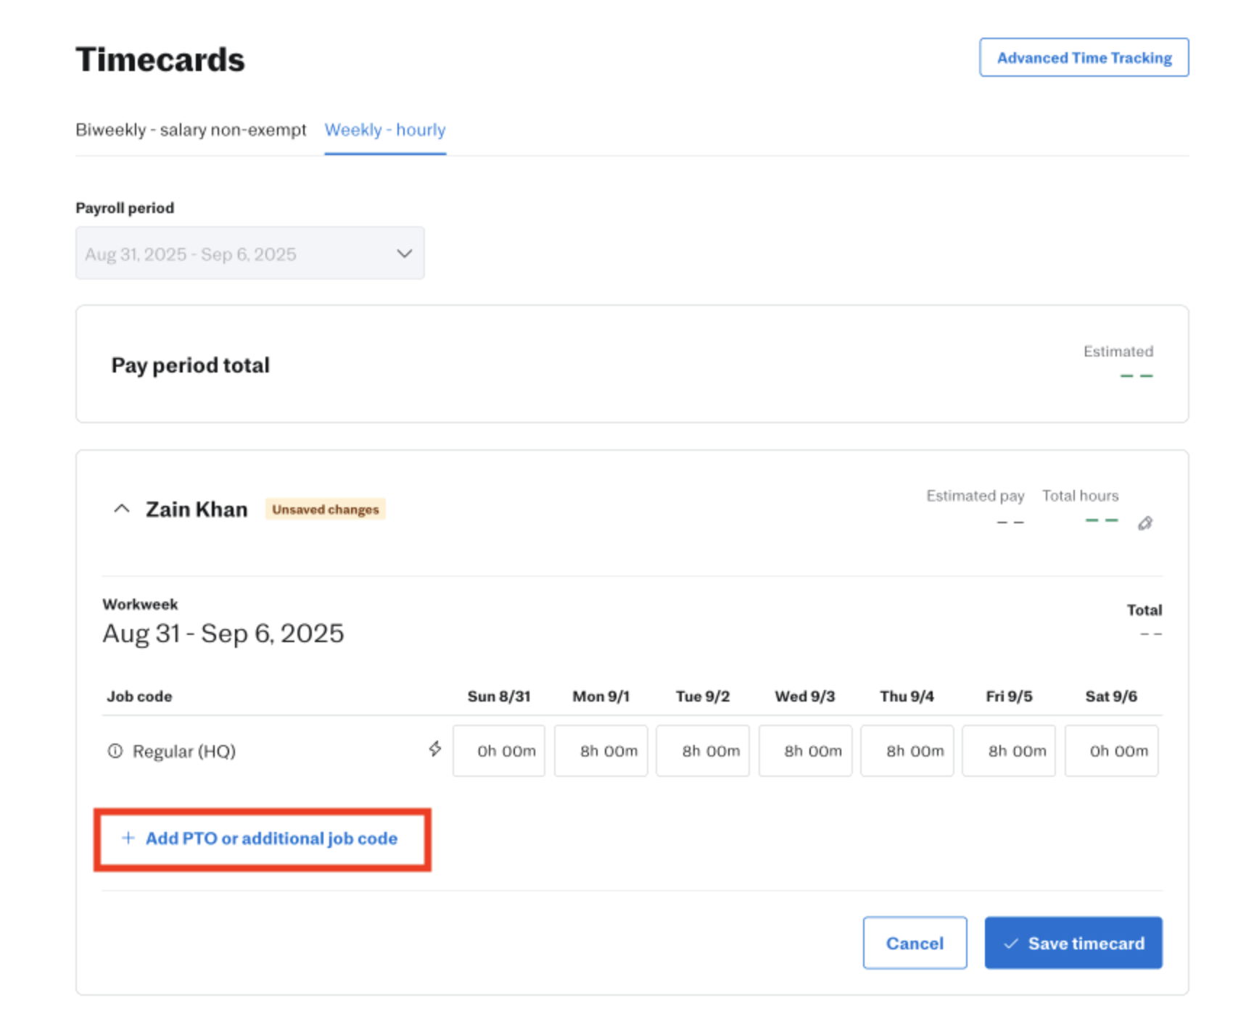Click into the Thu 9/4 hours box

(907, 751)
